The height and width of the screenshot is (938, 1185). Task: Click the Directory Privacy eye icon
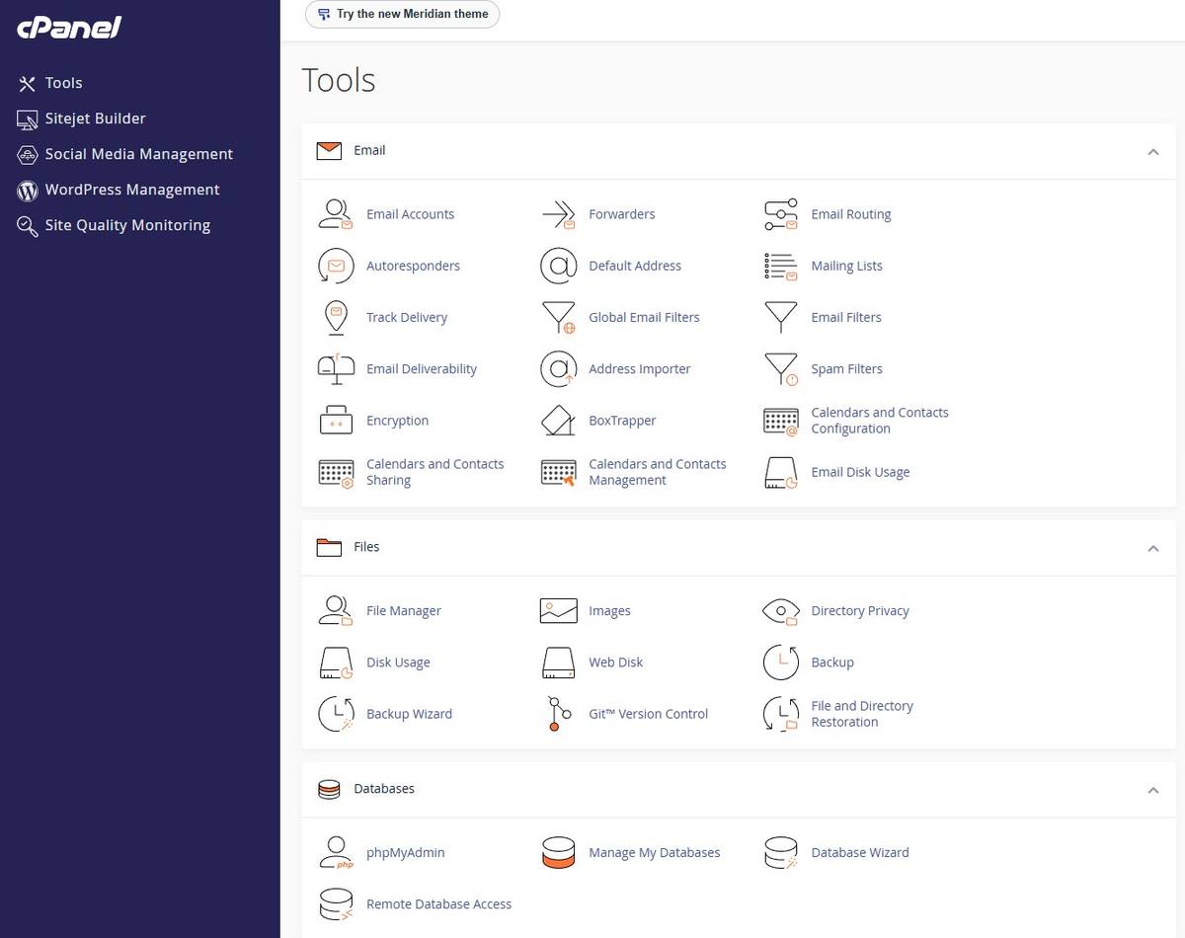(x=781, y=611)
